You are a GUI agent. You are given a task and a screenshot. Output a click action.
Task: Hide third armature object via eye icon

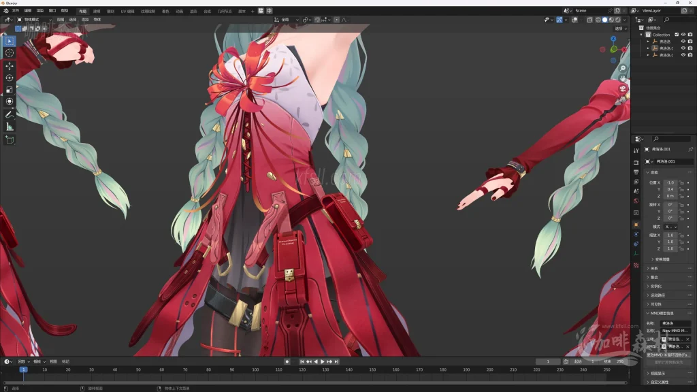683,55
